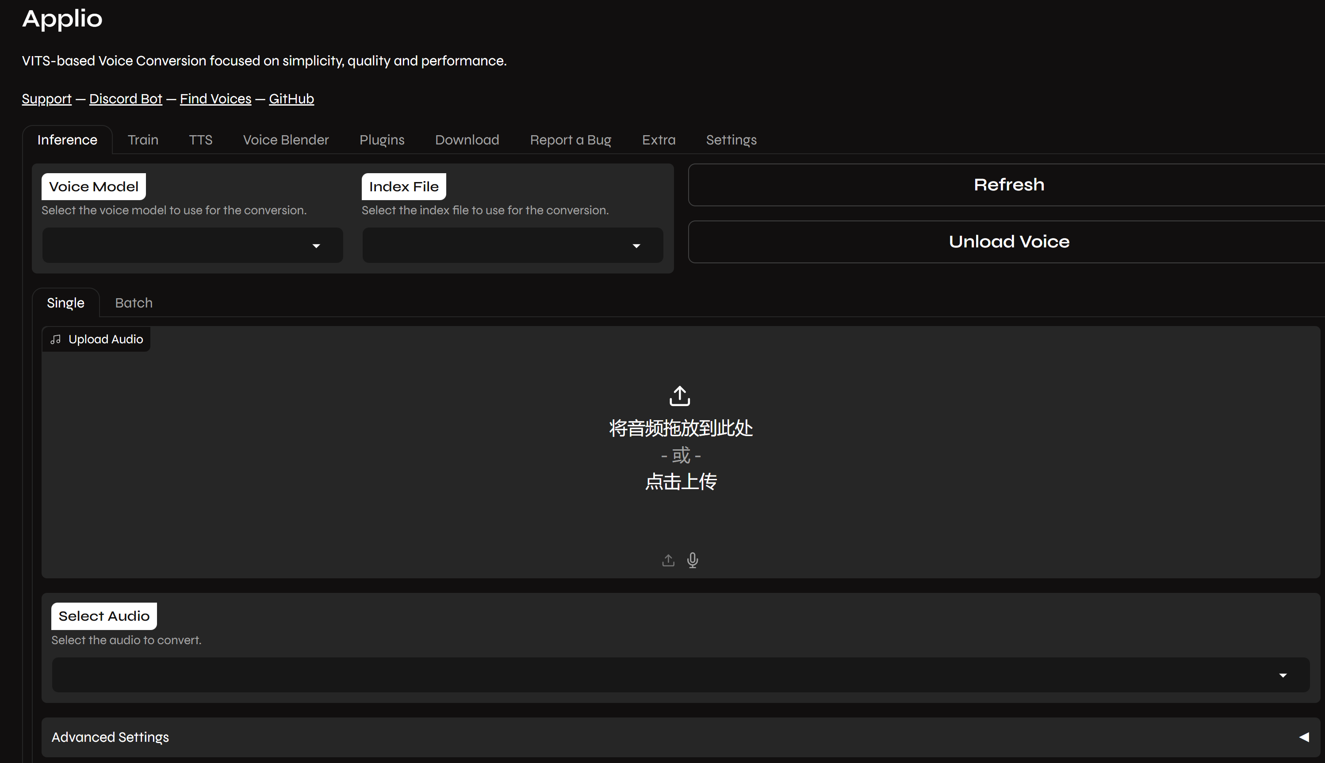This screenshot has width=1325, height=763.
Task: Go to the Download tab
Action: coord(467,140)
